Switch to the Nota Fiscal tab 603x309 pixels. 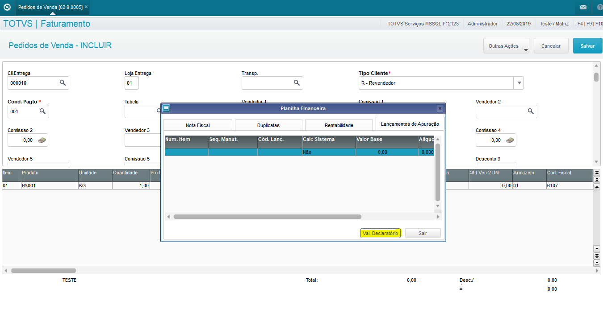198,125
